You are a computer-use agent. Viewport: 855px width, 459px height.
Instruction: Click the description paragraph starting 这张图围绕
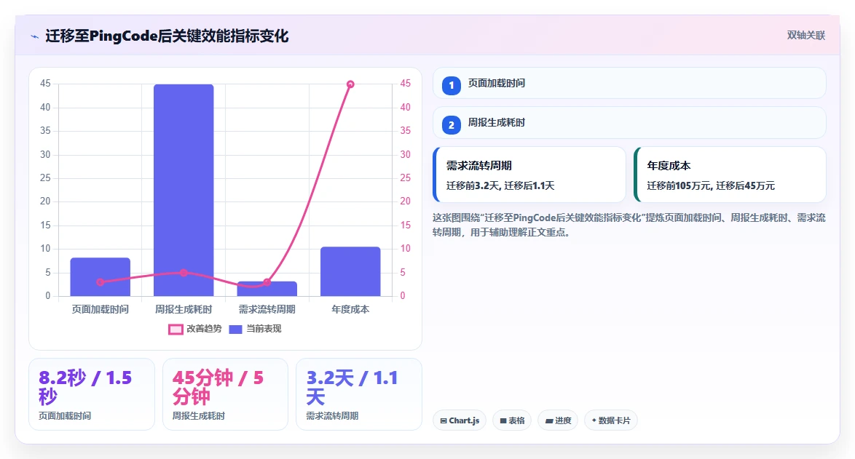coord(629,225)
